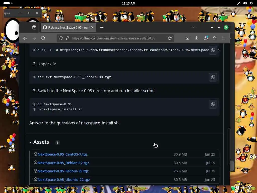Click the page vertical scrollbar
Screen dimensions: 257x193
229,146
